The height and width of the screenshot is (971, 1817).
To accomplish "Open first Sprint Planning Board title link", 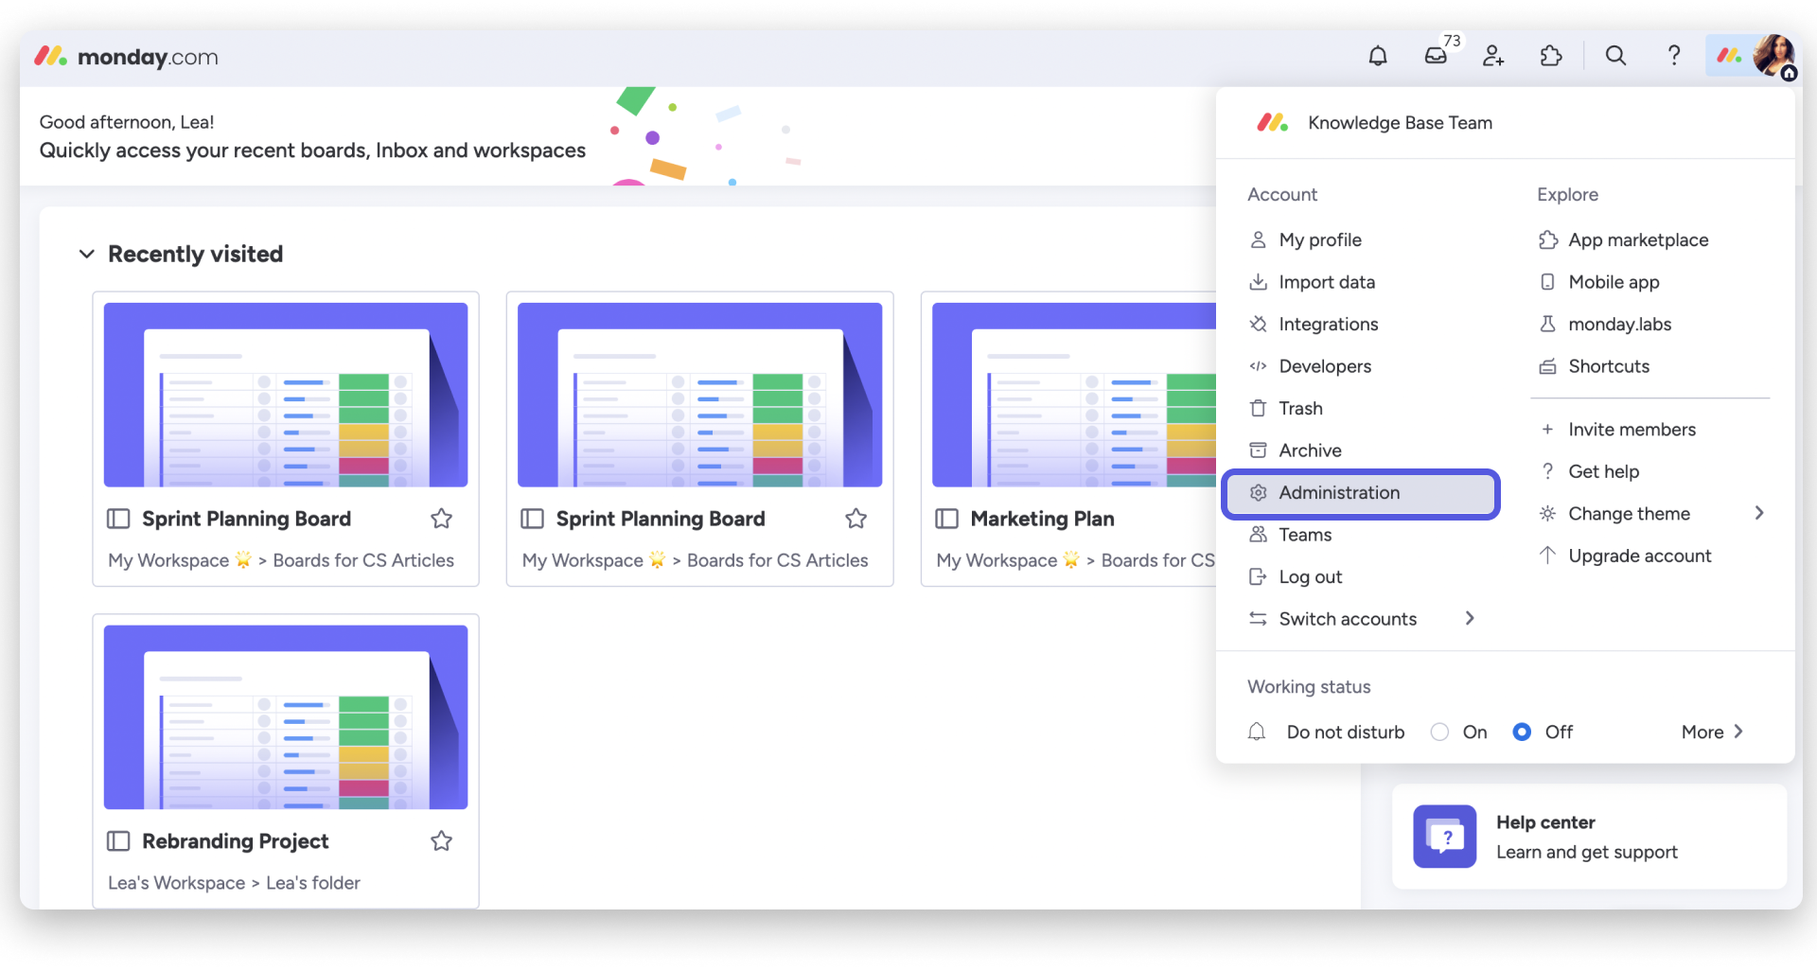I will pos(246,519).
